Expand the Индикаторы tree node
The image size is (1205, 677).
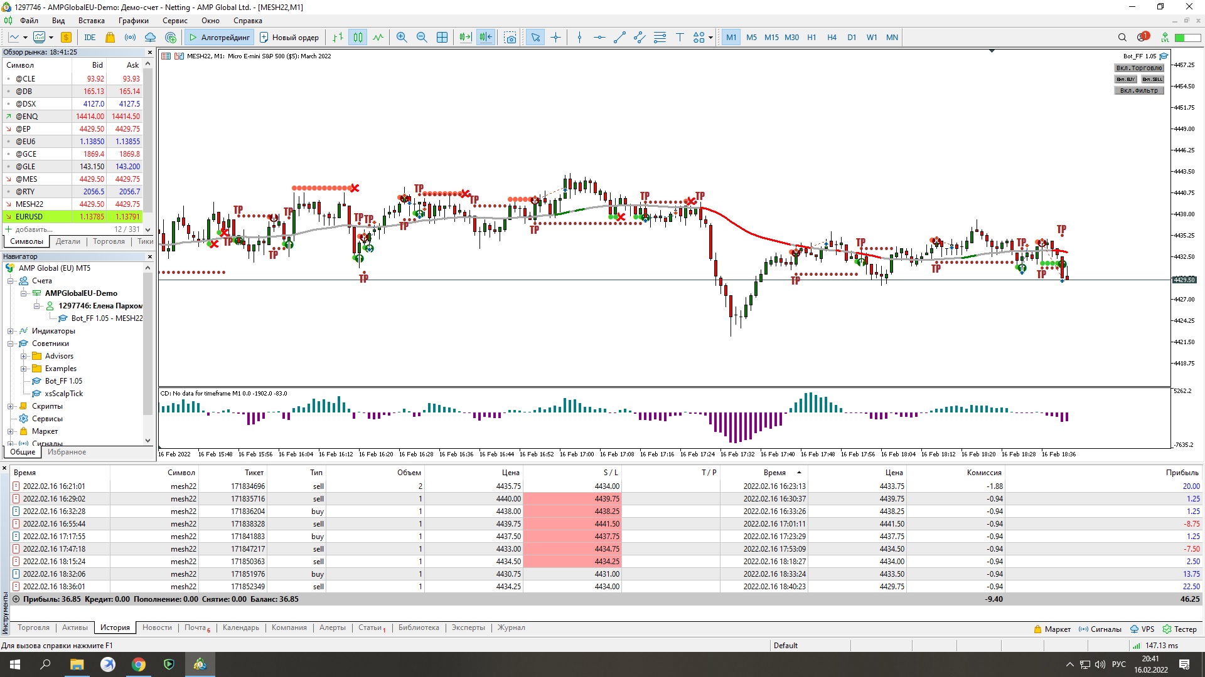pos(11,331)
